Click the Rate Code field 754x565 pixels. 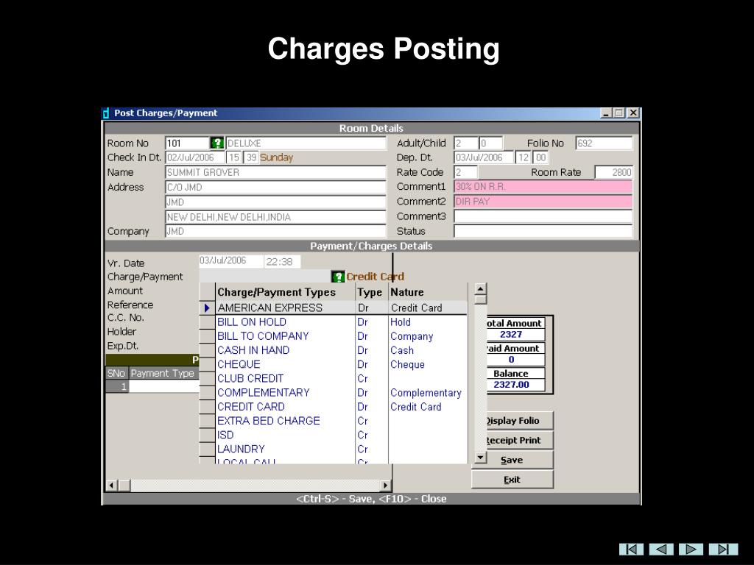pos(466,172)
